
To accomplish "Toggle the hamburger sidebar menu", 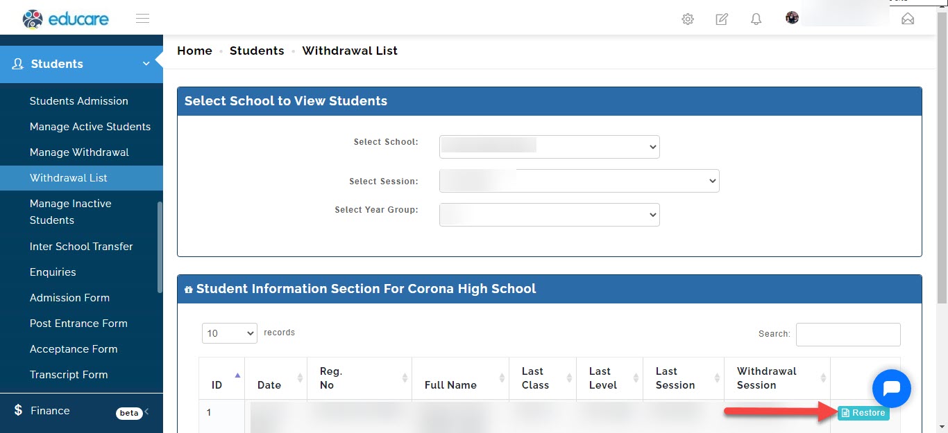I will pos(142,19).
